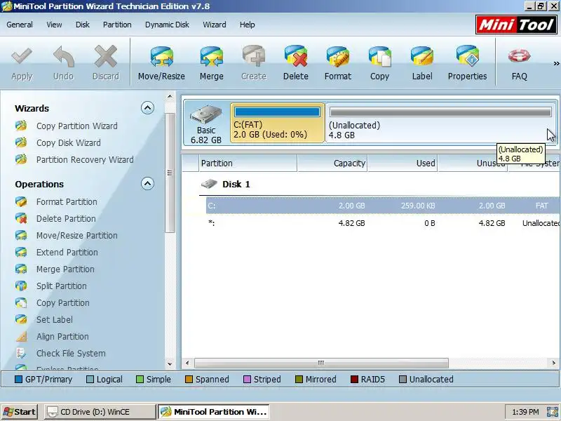Click the MiniTool logo
This screenshot has height=421, width=561.
(x=516, y=25)
